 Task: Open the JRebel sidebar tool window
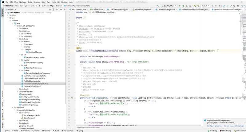pyautogui.click(x=2, y=116)
